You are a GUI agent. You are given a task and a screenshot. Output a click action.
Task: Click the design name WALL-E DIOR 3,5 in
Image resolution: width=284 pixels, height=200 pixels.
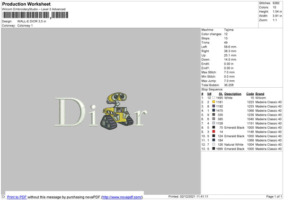click(x=32, y=21)
